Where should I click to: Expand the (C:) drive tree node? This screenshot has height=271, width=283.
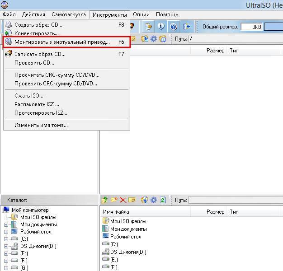click(6, 239)
